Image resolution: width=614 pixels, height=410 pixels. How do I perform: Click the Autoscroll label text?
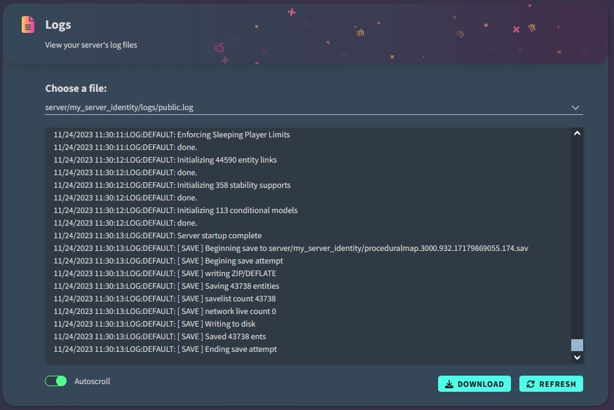[93, 381]
